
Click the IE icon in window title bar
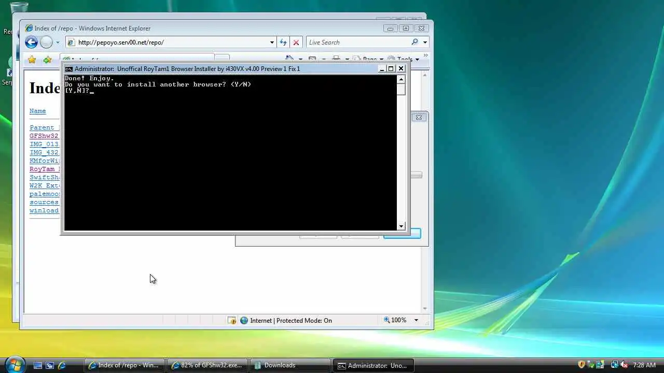[x=29, y=28]
